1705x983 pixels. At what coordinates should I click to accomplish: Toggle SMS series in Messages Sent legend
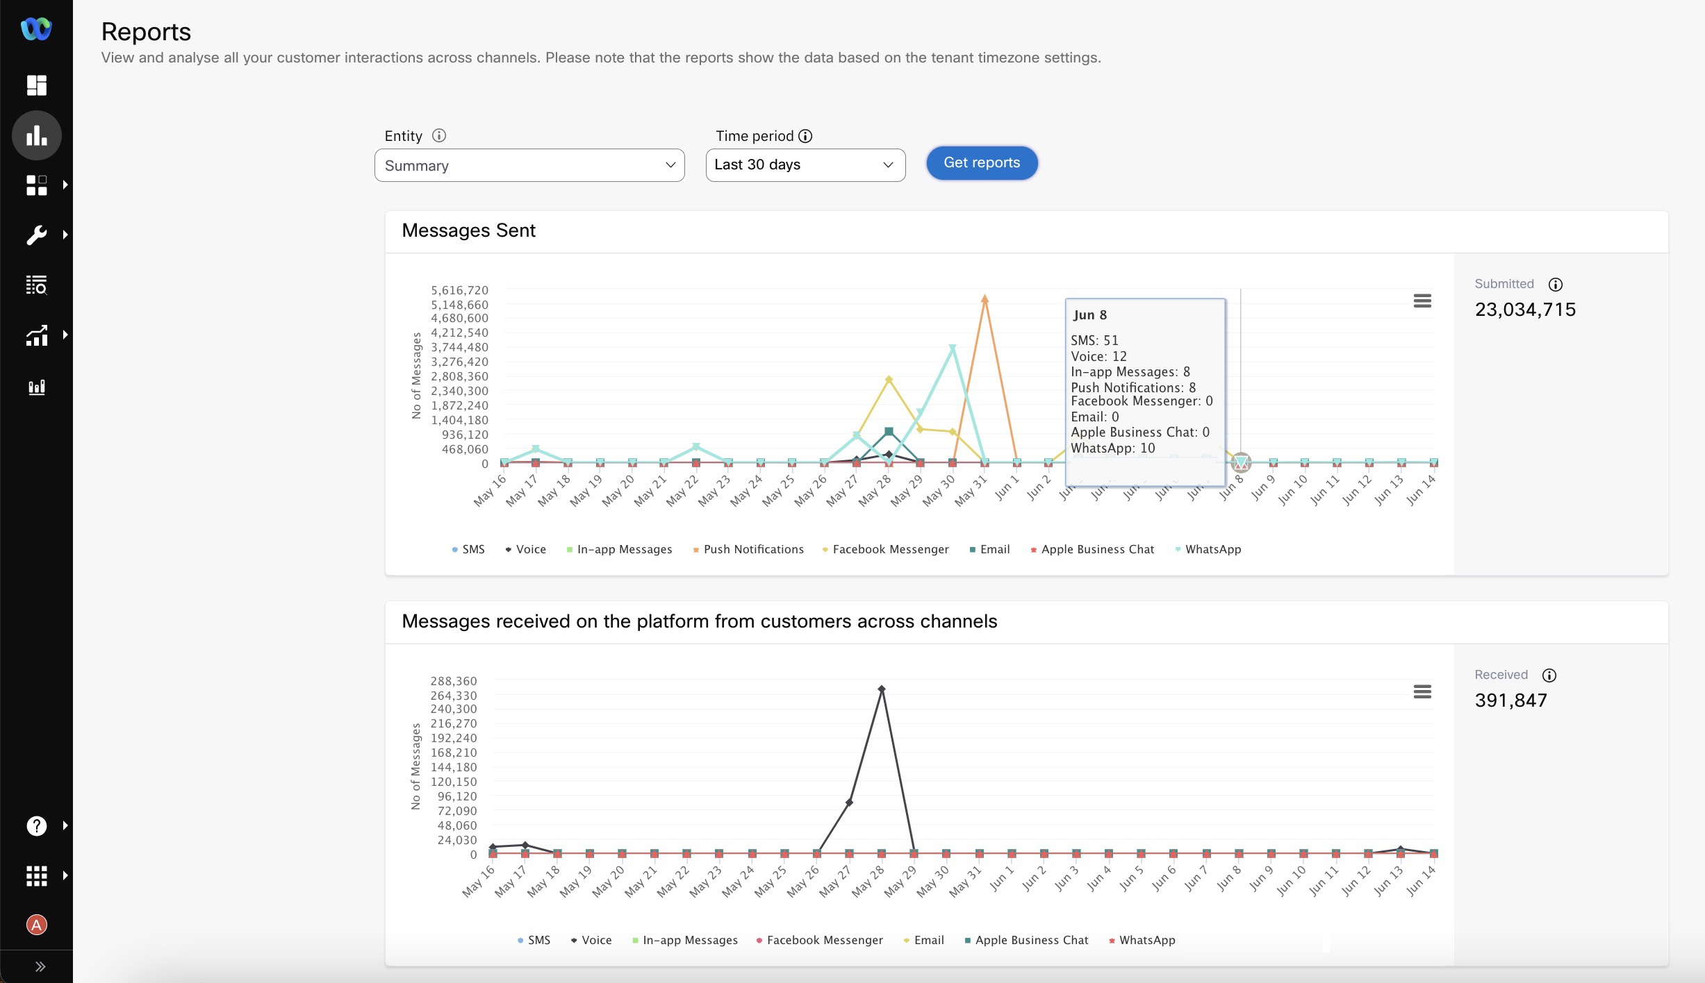(x=468, y=549)
